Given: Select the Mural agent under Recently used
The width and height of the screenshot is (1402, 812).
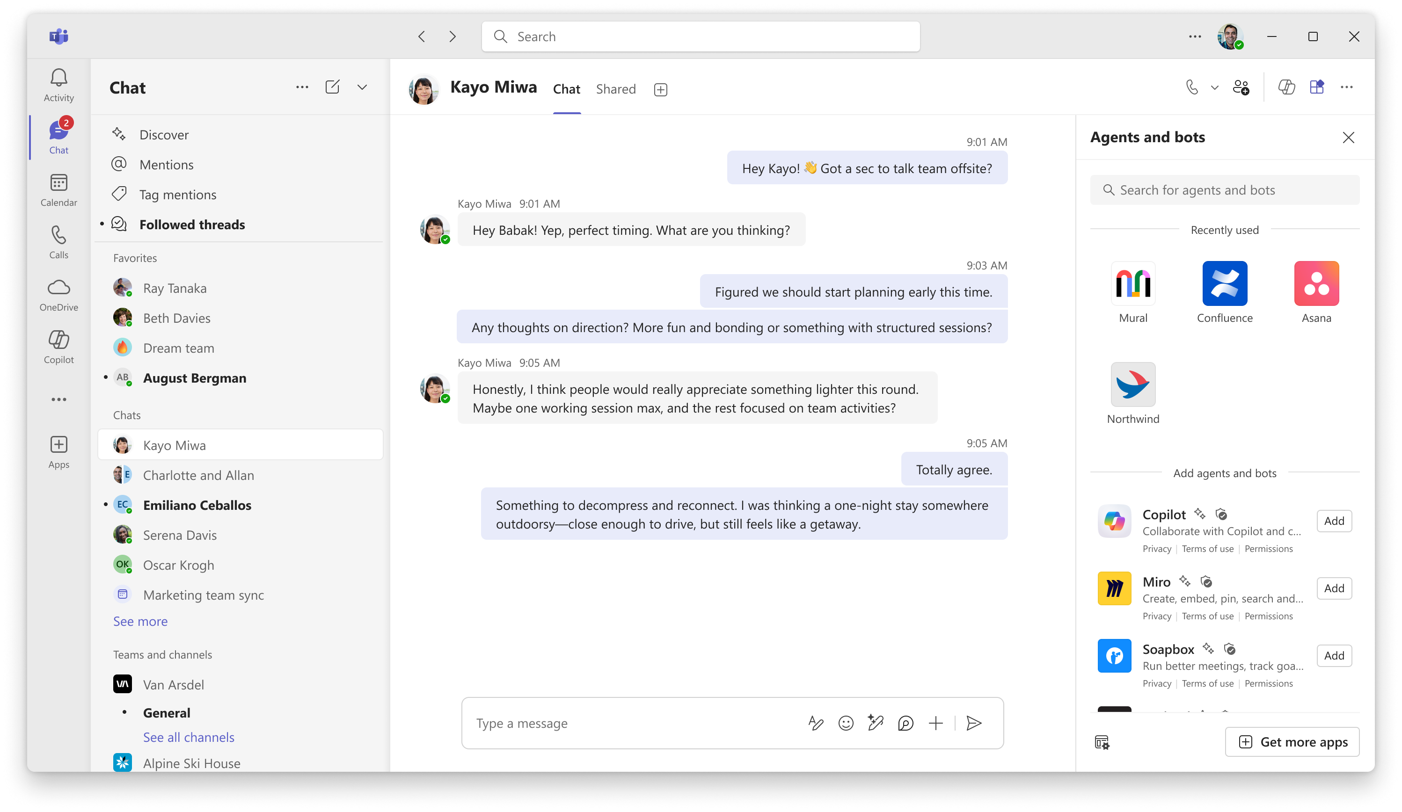Looking at the screenshot, I should (x=1133, y=283).
